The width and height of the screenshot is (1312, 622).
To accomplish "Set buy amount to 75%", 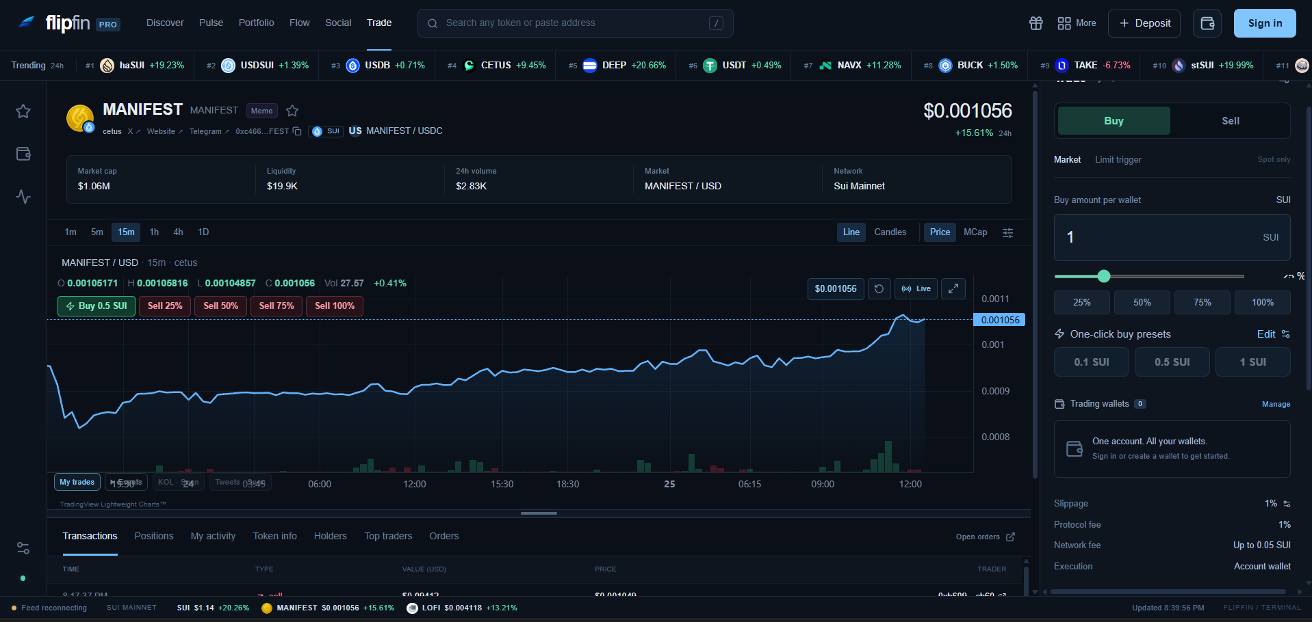I will click(x=1202, y=303).
